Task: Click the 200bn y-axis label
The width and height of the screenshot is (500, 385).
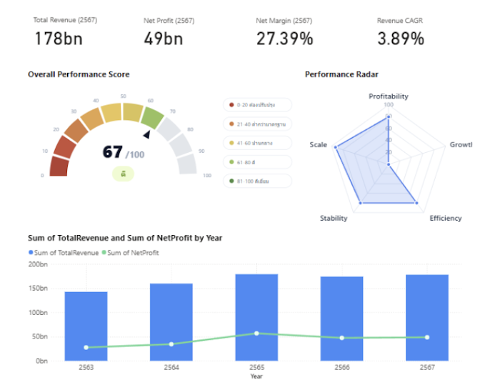Action: point(38,264)
